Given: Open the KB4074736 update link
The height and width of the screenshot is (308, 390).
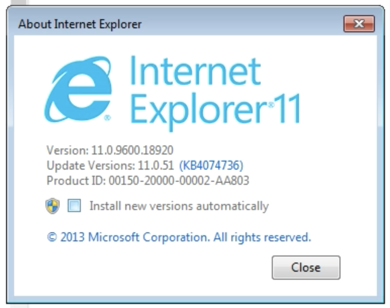Looking at the screenshot, I should coord(211,165).
